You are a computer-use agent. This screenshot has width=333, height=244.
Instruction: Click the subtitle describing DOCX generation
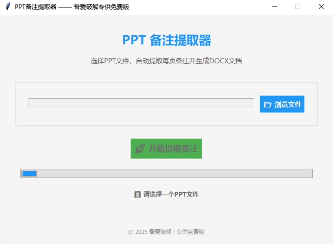pos(167,61)
